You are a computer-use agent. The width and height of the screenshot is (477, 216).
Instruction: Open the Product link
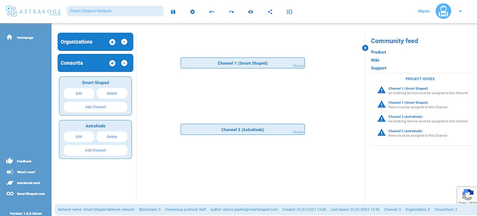[x=379, y=52]
